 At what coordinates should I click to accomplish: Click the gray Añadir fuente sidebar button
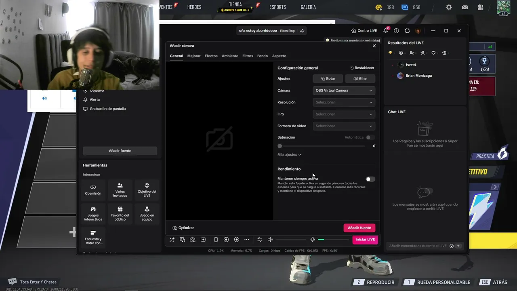click(120, 151)
